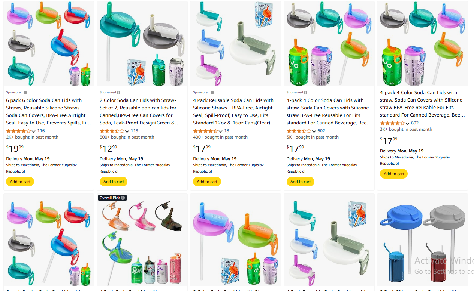Add the $19.99 6 pack lids to cart
Image resolution: width=474 pixels, height=291 pixels.
coord(20,182)
